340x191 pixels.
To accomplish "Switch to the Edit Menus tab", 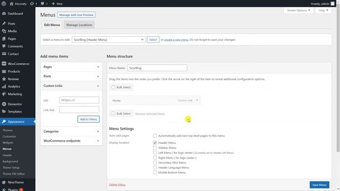I will pyautogui.click(x=52, y=25).
